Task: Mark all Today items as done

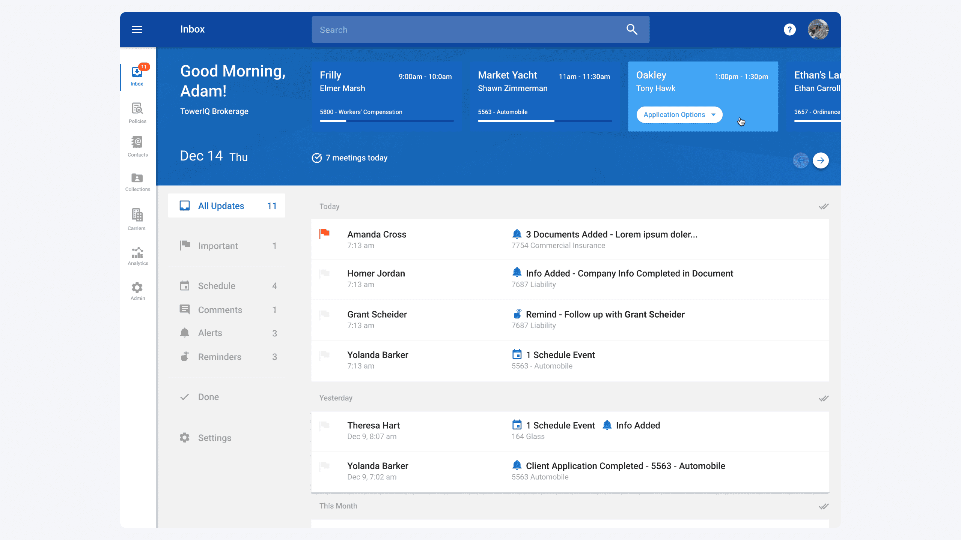Action: click(x=823, y=207)
